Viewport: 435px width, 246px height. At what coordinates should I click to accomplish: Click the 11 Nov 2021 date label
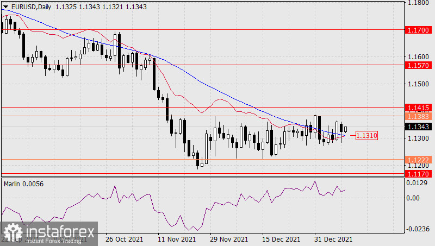tap(176, 239)
